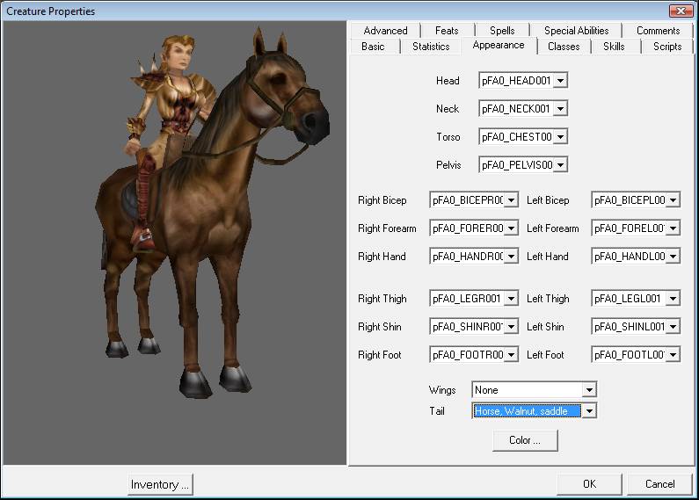Open the Right Shin dropdown

tap(512, 327)
